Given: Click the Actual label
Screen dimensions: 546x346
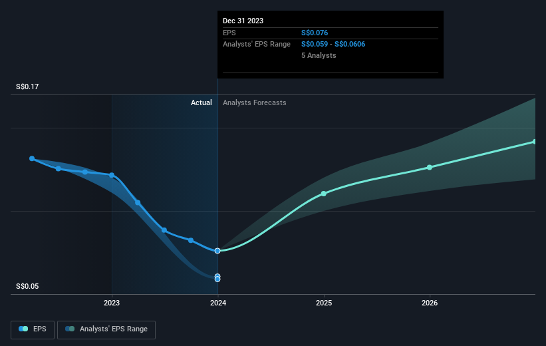Looking at the screenshot, I should [202, 102].
